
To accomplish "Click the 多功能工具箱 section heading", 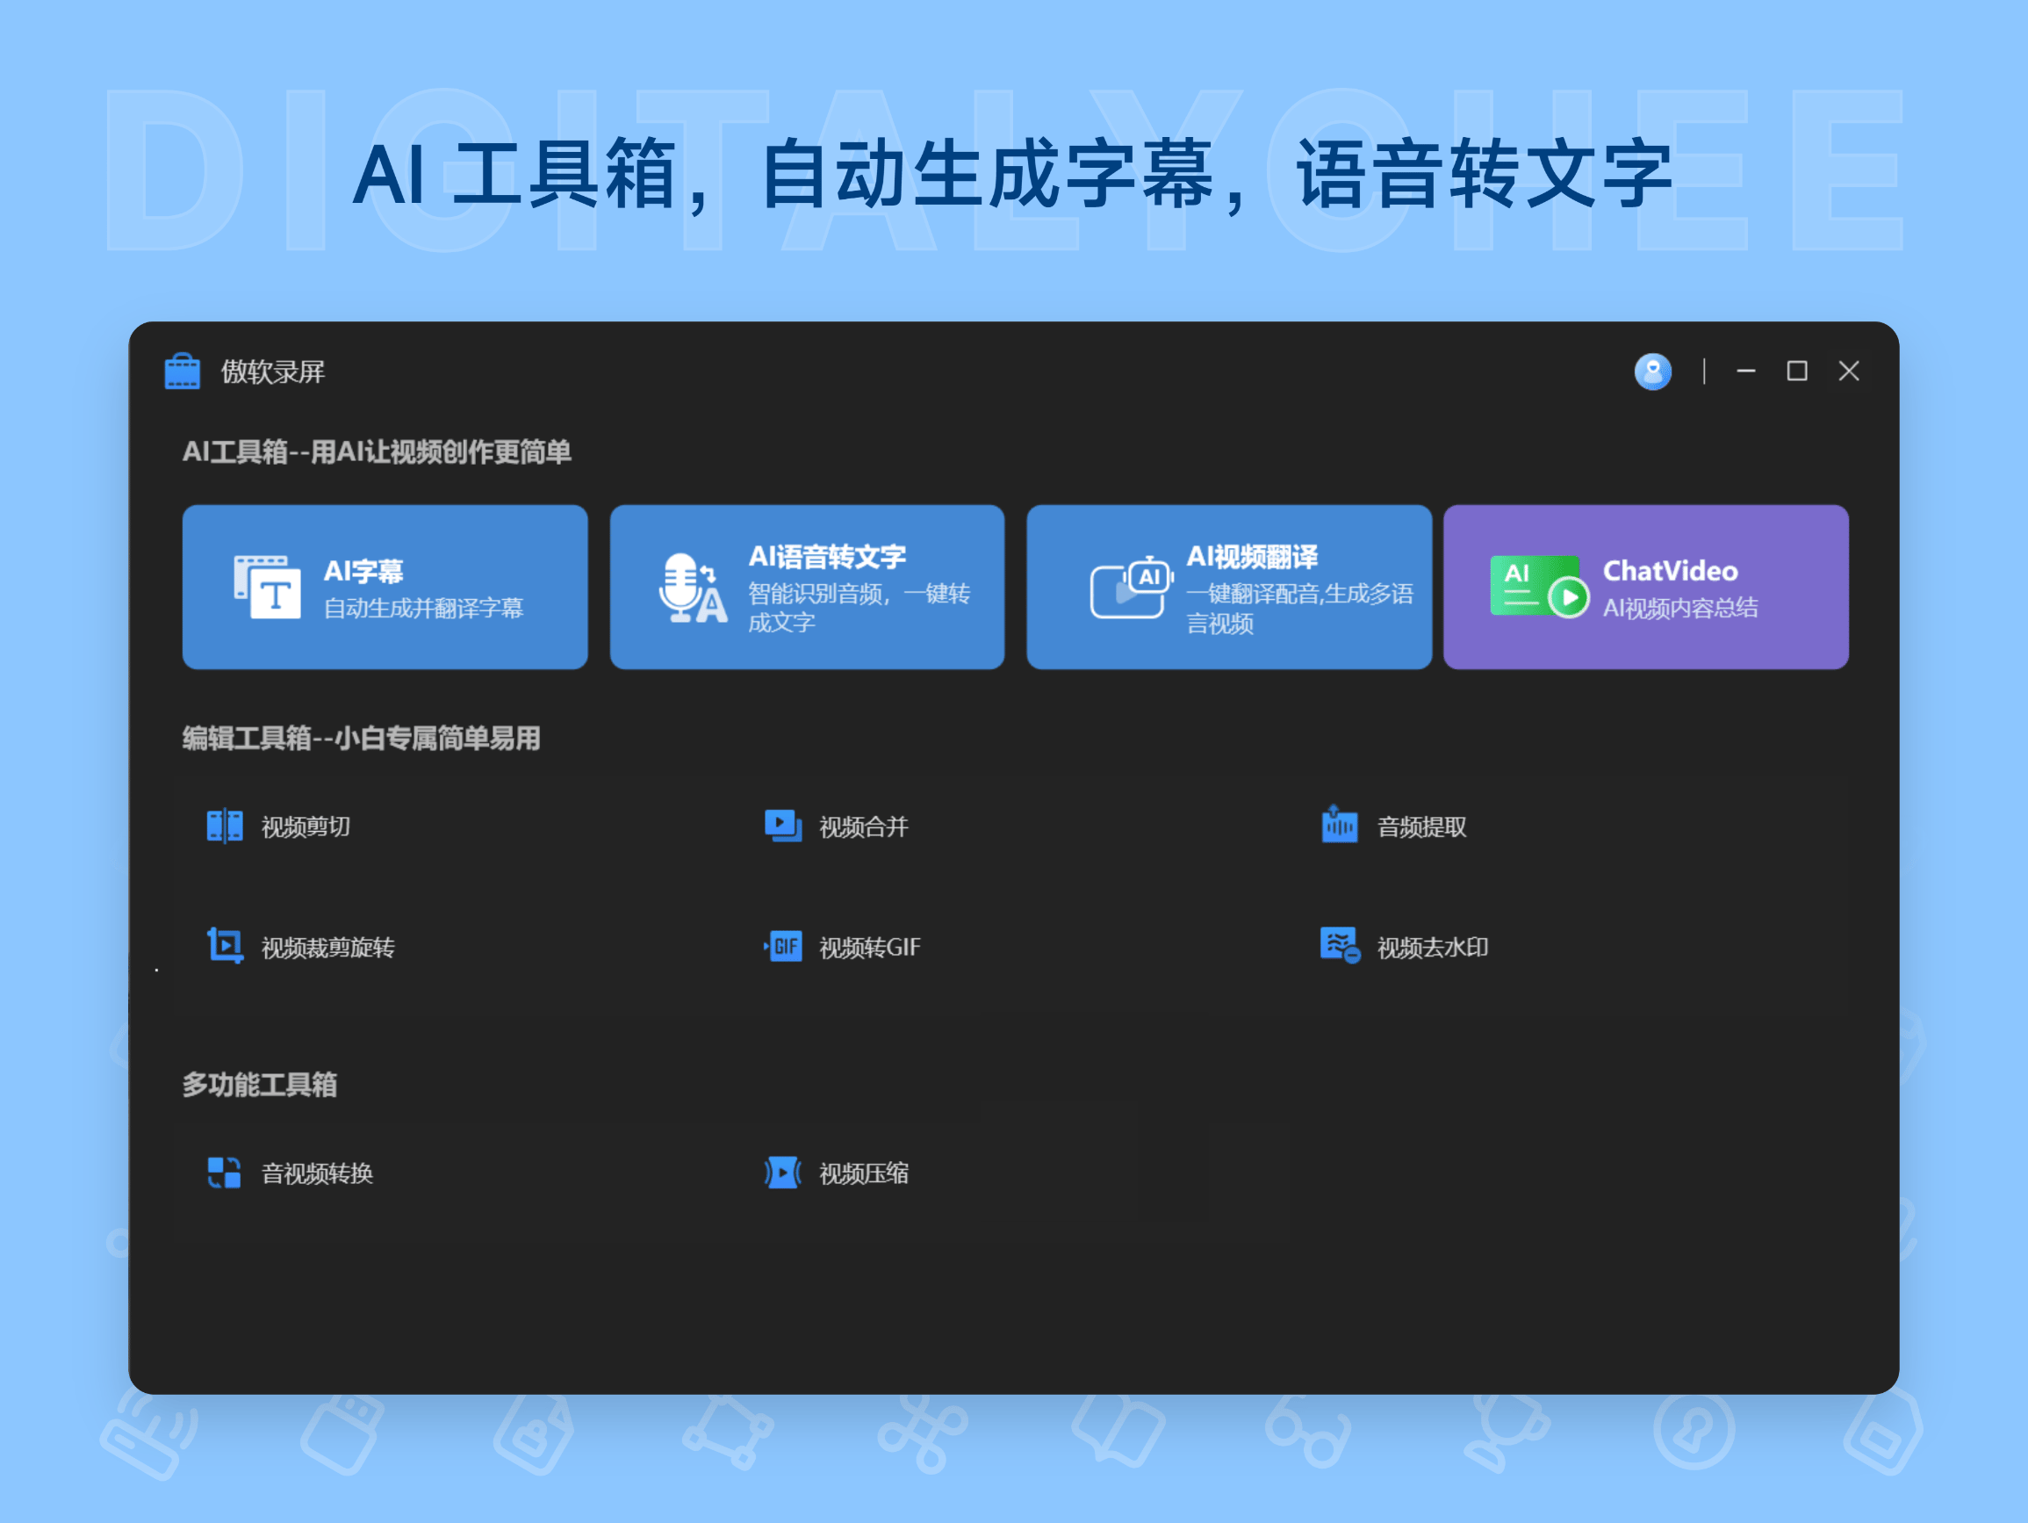I will pyautogui.click(x=260, y=1086).
